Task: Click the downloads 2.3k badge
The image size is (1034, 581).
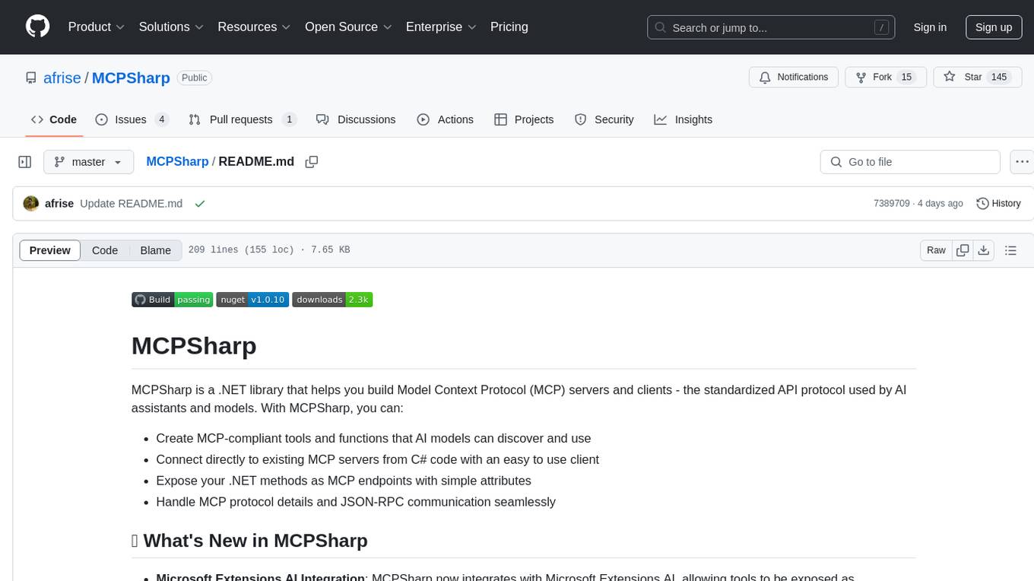Action: click(332, 300)
